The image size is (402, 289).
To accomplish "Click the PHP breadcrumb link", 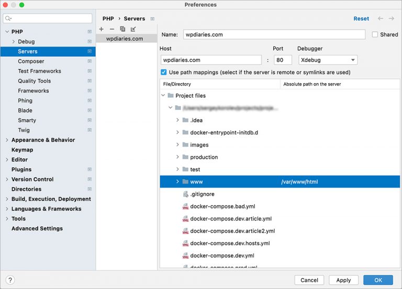I will (108, 19).
